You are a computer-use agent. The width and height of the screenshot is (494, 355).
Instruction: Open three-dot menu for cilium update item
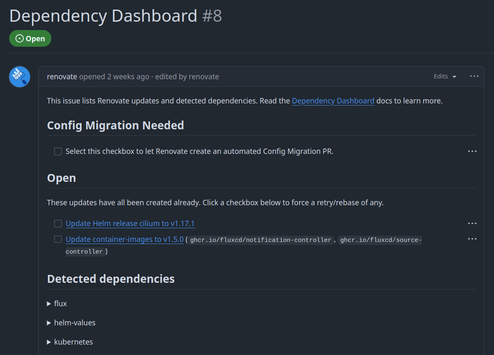click(x=472, y=224)
